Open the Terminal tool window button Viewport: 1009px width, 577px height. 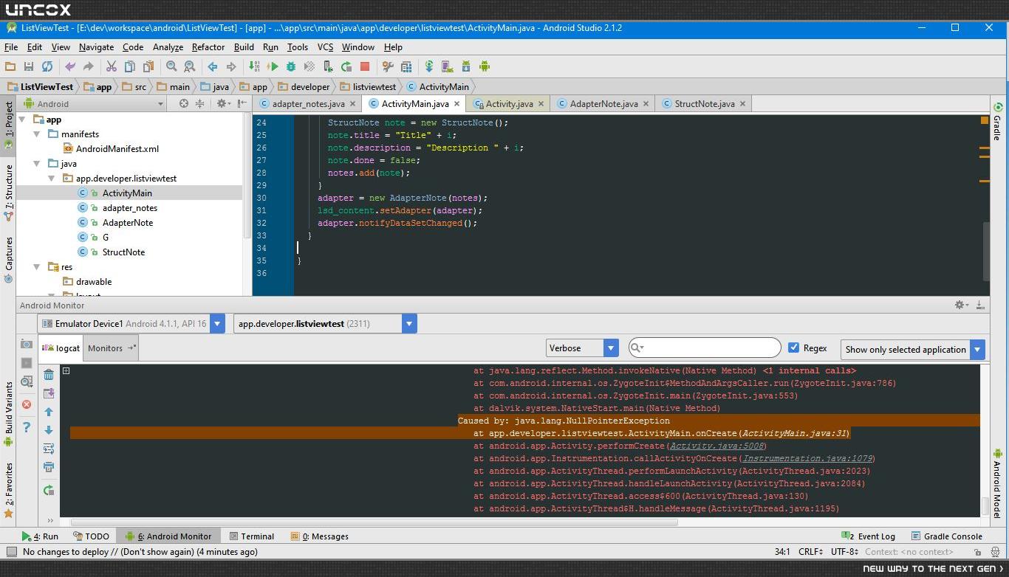[x=251, y=536]
